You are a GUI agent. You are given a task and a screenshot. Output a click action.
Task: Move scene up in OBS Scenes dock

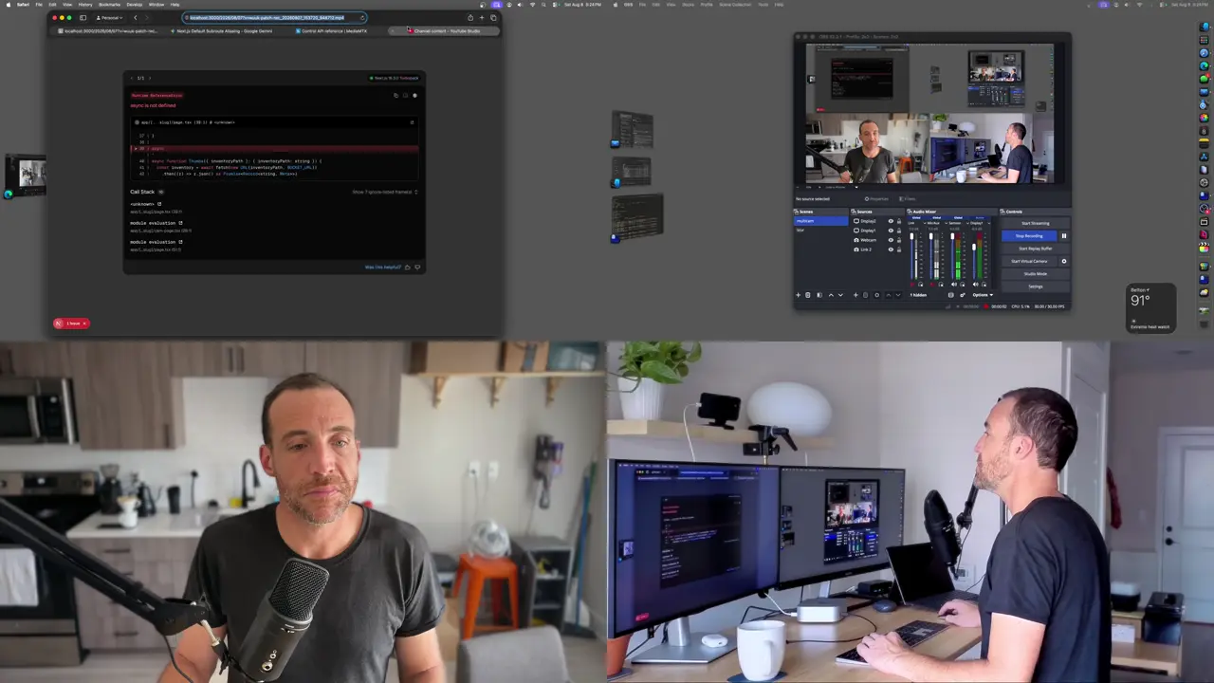831,295
